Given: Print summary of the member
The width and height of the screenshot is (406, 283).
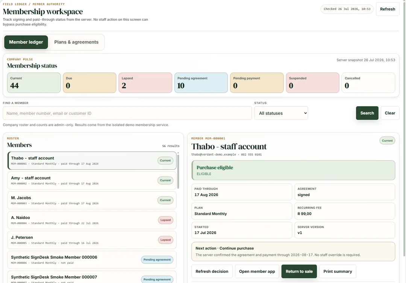Looking at the screenshot, I should coord(338,271).
